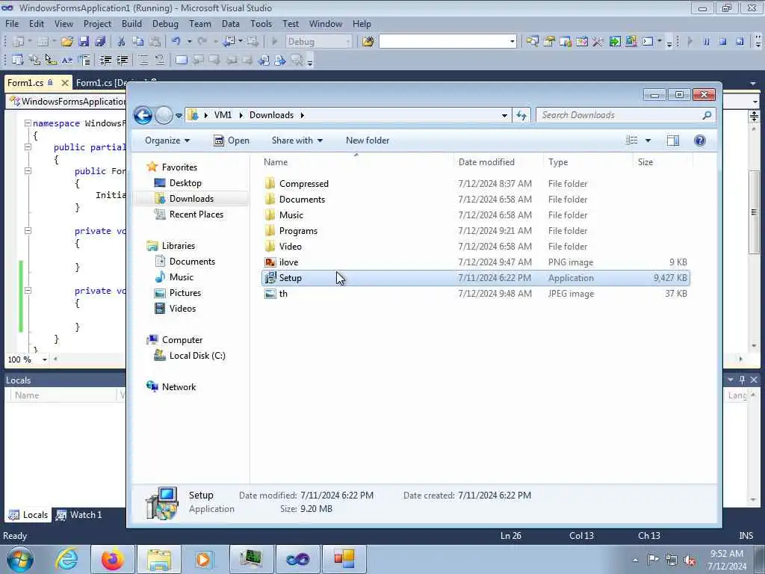Select Recent Places in navigation pane

(x=196, y=215)
